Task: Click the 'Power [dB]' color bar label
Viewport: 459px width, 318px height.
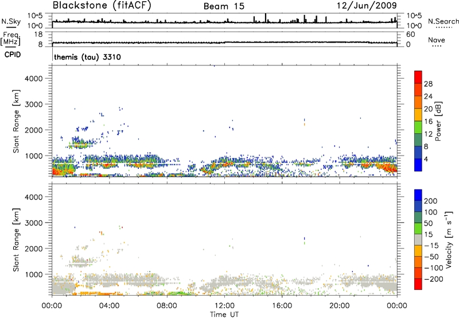Action: click(x=438, y=121)
